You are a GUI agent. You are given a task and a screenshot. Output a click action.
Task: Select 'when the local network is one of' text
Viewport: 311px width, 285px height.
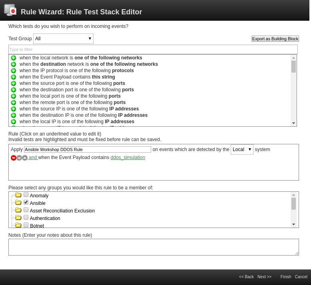[81, 58]
